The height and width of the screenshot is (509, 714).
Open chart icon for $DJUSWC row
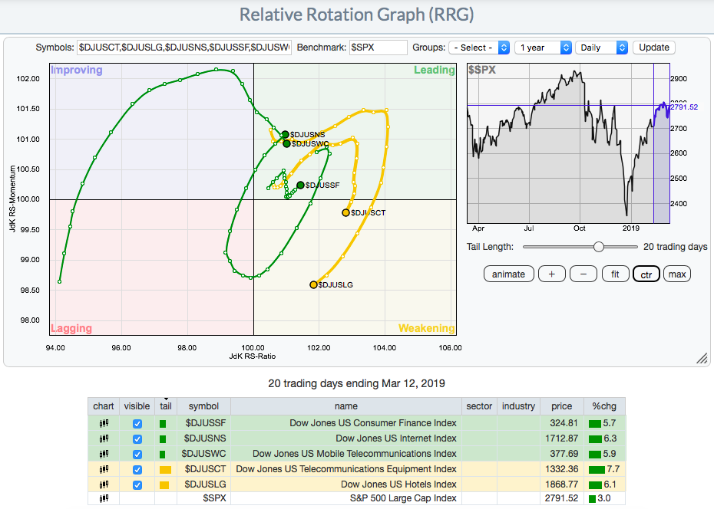coord(103,454)
